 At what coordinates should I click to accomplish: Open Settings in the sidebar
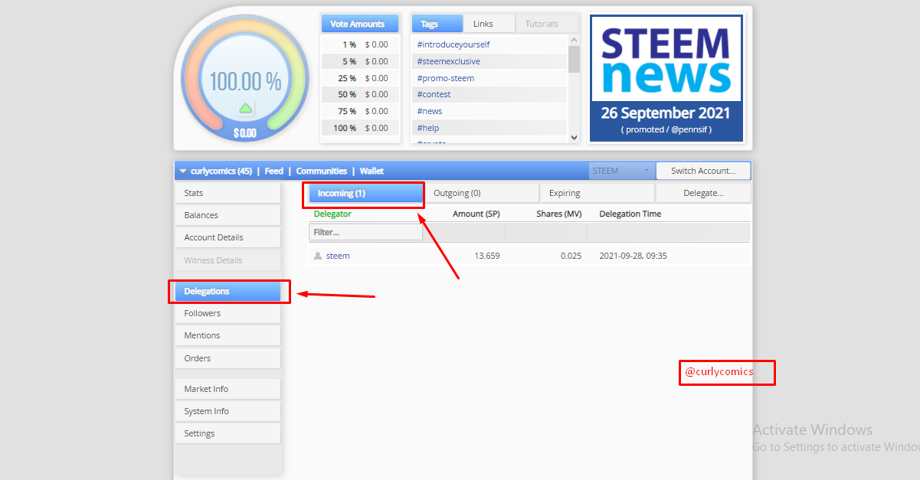228,433
